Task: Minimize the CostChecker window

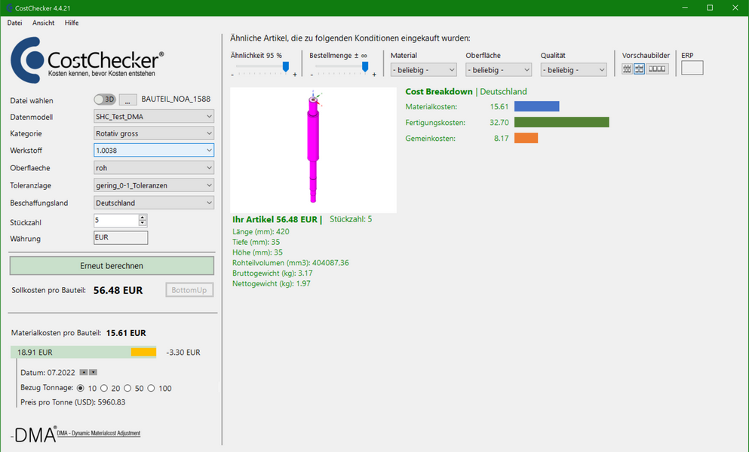Action: pyautogui.click(x=685, y=8)
